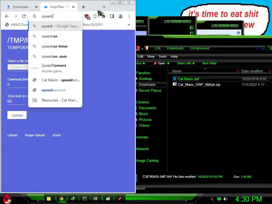This screenshot has width=272, height=204.
Task: Open the Image Upload footer link
Action: (x=35, y=135)
